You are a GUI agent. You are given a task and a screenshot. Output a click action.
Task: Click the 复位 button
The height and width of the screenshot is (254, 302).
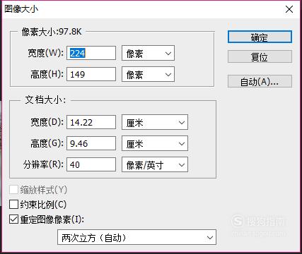[x=260, y=56]
